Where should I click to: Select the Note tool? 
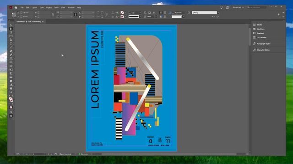[x=11, y=81]
